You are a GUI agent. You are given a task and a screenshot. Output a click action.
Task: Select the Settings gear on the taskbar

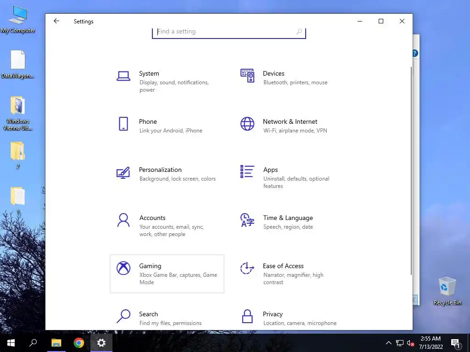click(101, 343)
